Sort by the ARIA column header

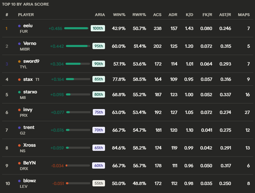tap(100, 15)
